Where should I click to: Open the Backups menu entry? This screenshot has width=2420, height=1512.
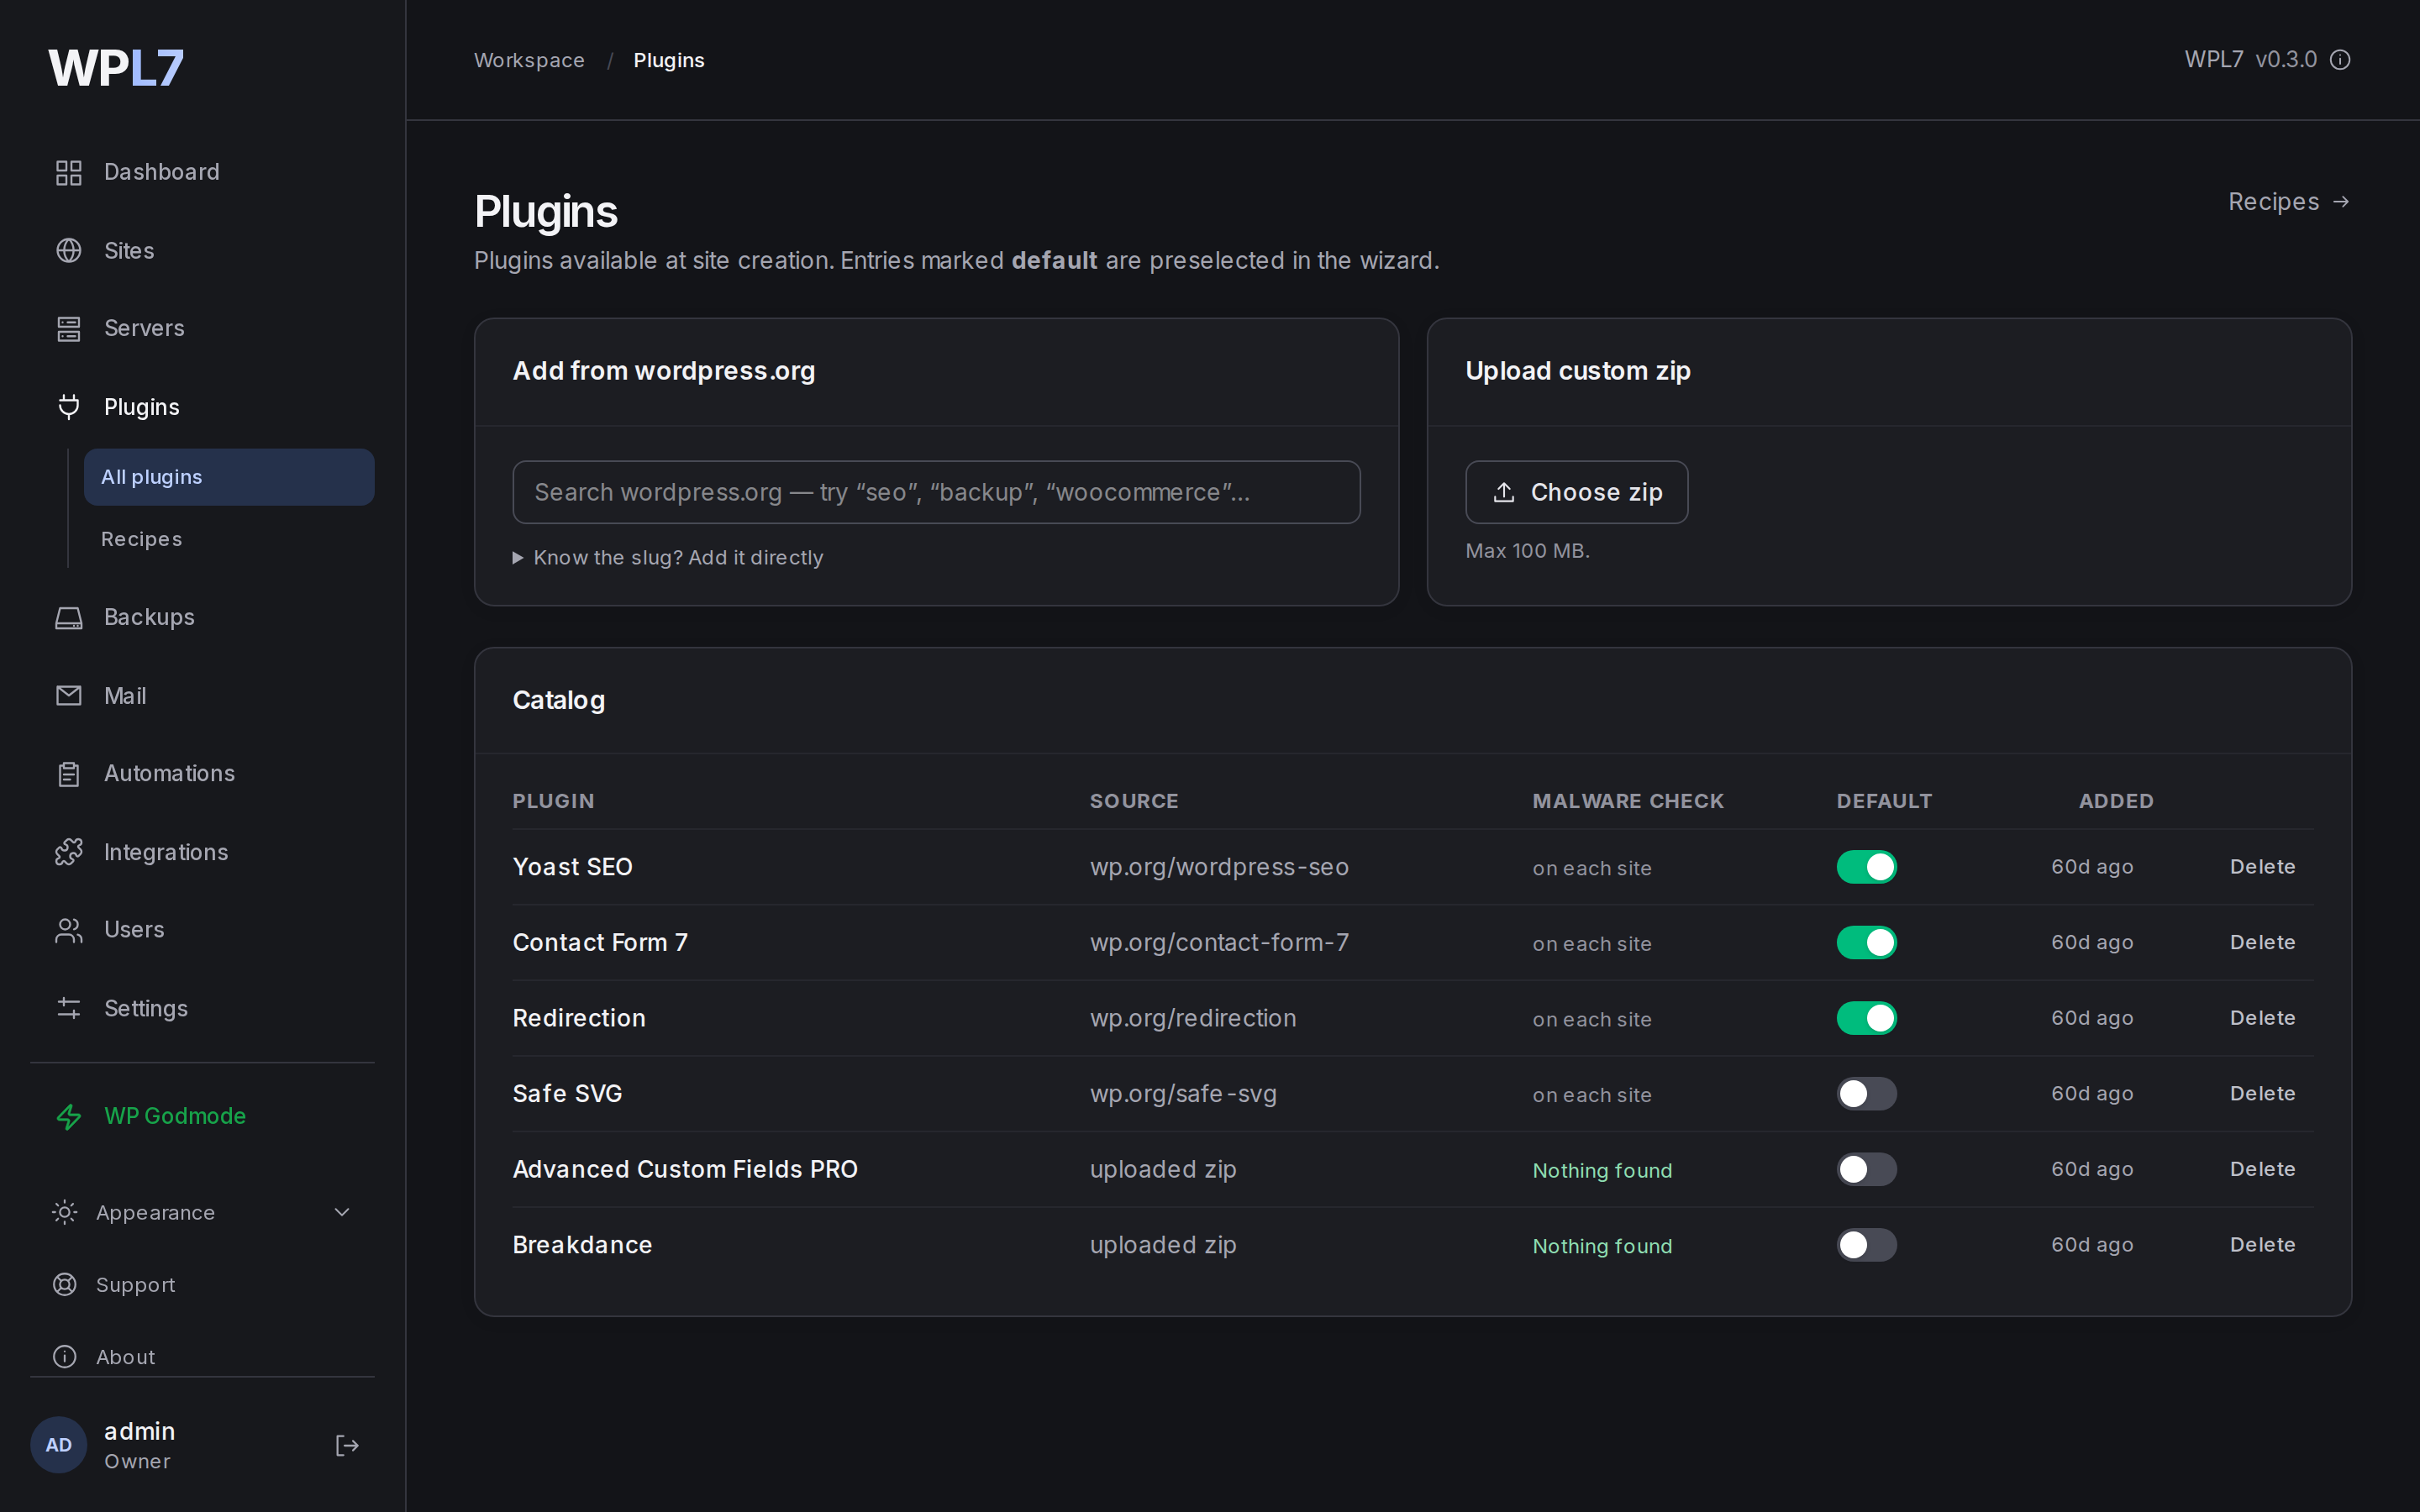[x=202, y=617]
